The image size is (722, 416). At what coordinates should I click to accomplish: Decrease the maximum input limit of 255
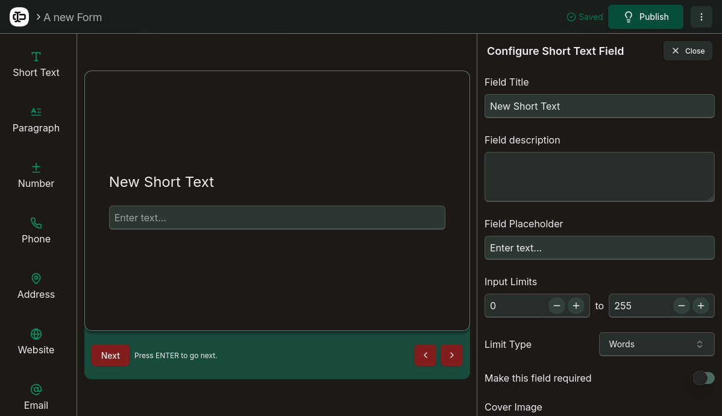pos(682,306)
